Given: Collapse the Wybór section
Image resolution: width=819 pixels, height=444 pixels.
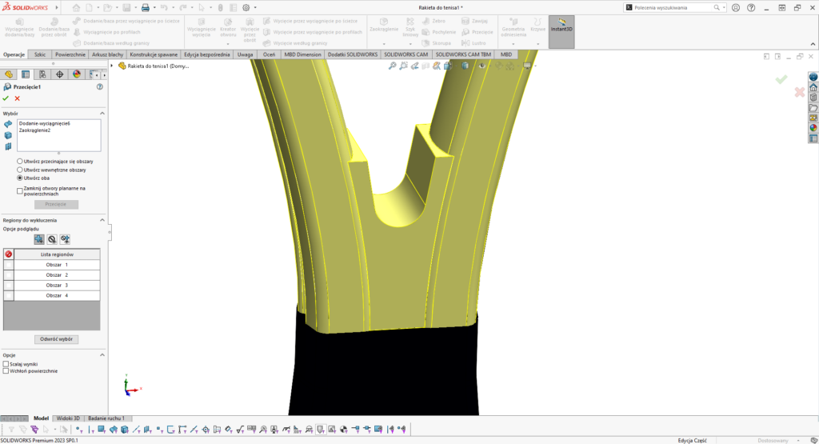Looking at the screenshot, I should coord(101,114).
